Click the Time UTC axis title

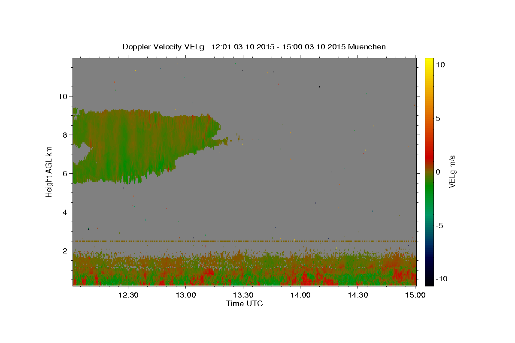[244, 304]
